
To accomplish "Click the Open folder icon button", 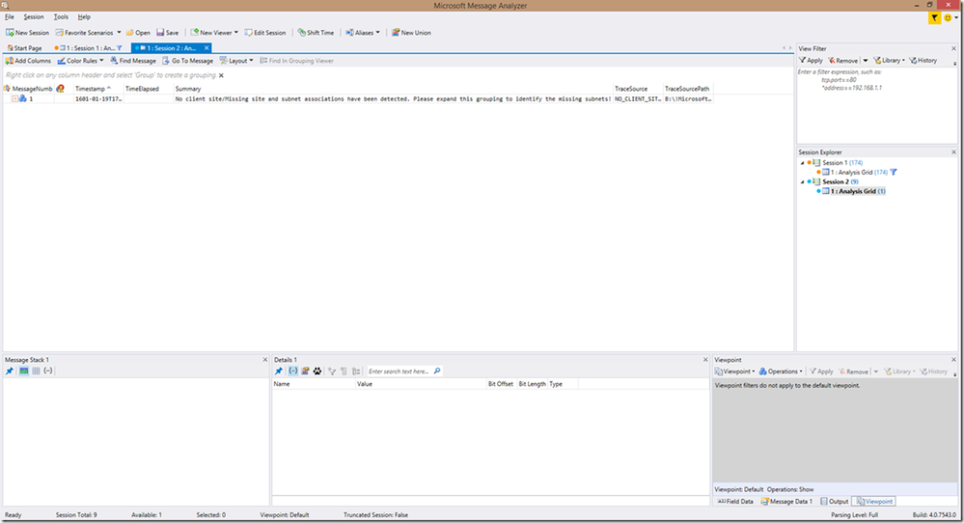I will [x=138, y=33].
